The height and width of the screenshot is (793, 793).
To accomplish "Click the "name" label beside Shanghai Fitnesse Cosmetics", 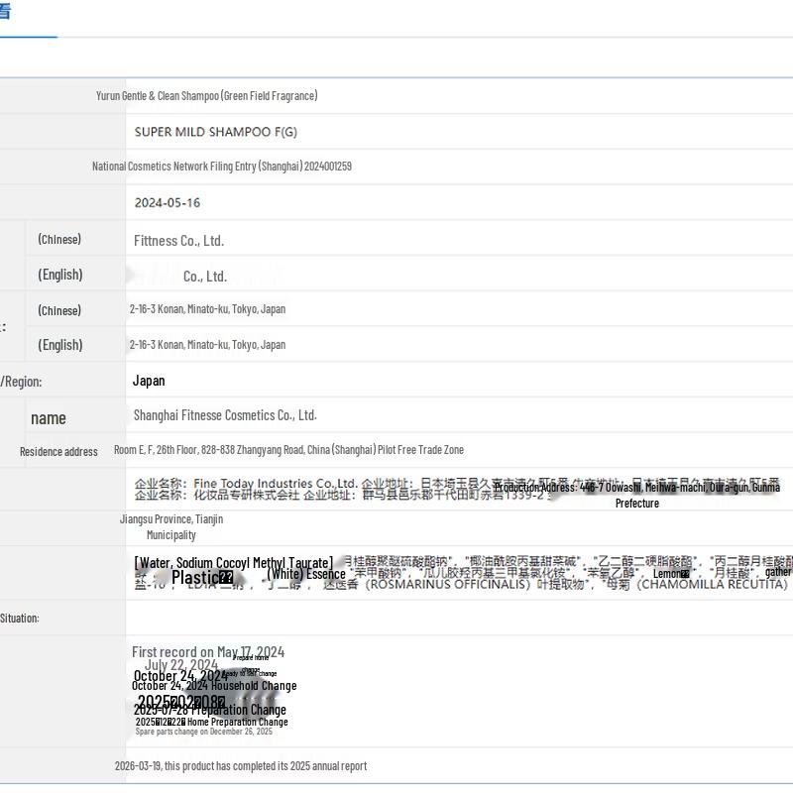I will 49,418.
